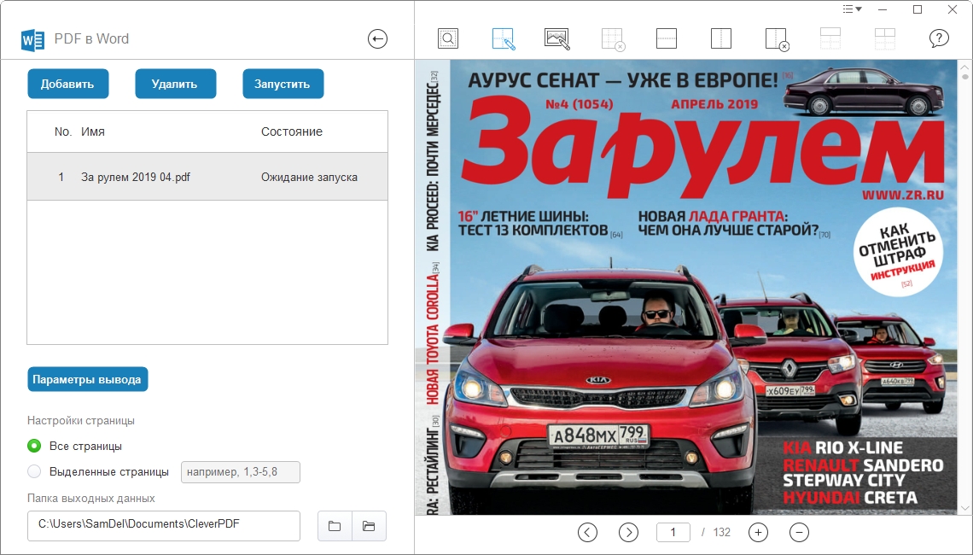Screen dimensions: 973x555
Task: Select the image area drawing tool
Action: click(x=557, y=38)
